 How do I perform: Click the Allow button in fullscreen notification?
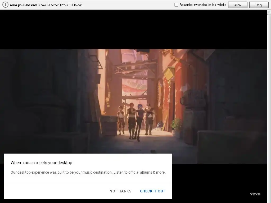coord(238,5)
